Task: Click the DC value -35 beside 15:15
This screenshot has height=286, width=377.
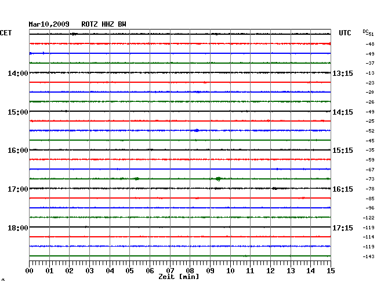Action: click(370, 150)
